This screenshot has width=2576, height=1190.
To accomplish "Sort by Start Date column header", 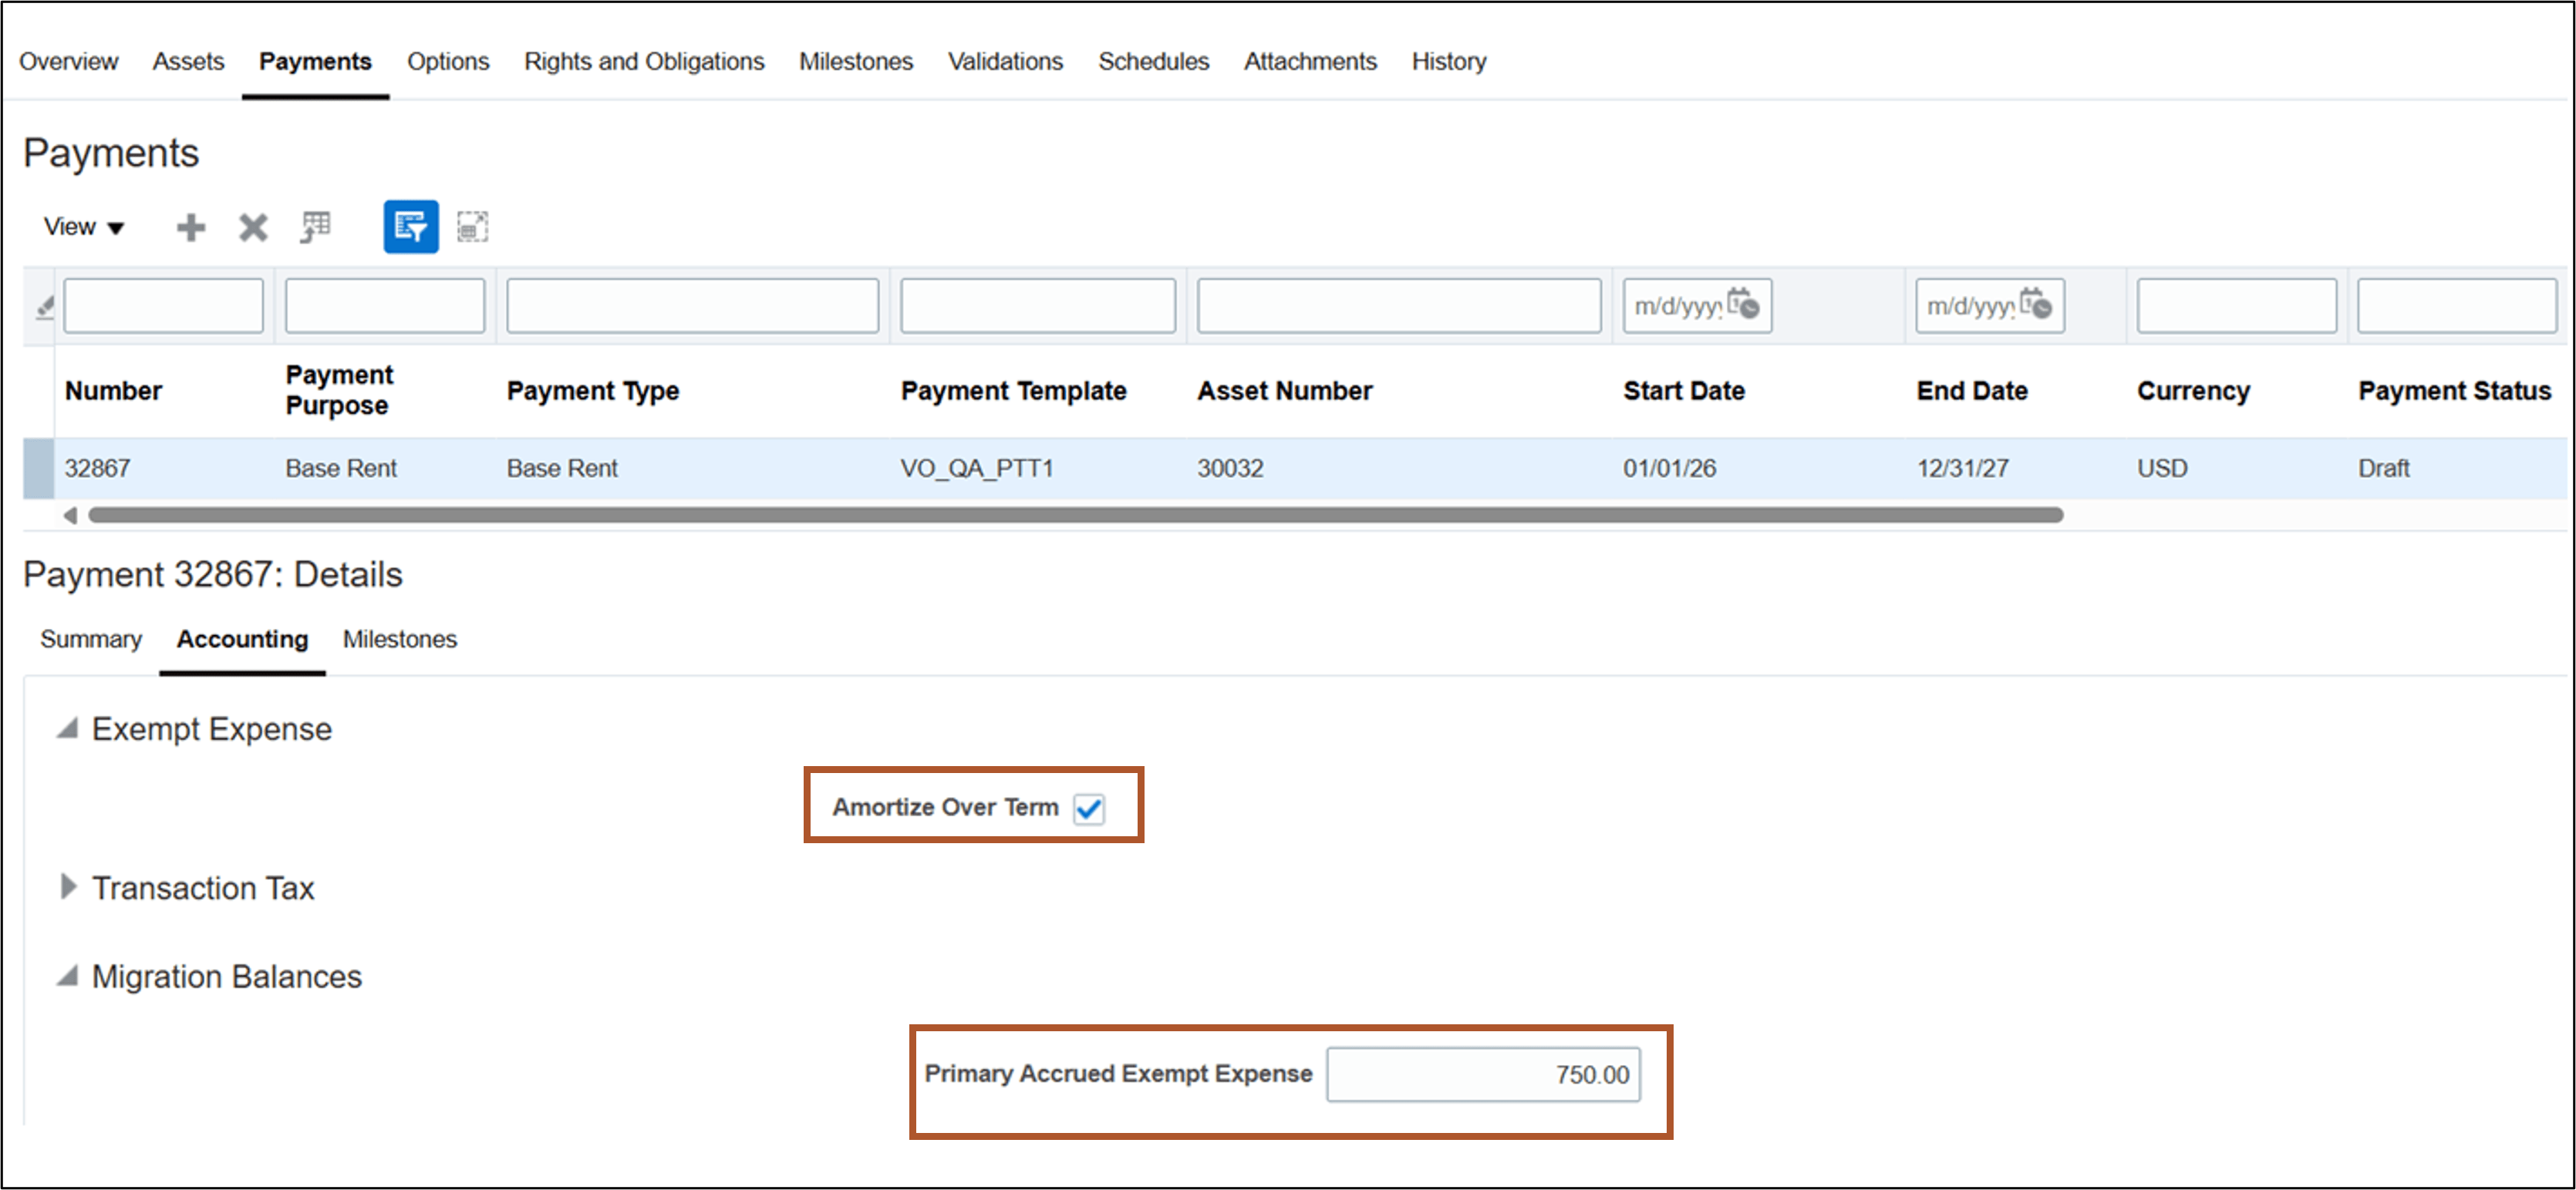I will (1684, 391).
